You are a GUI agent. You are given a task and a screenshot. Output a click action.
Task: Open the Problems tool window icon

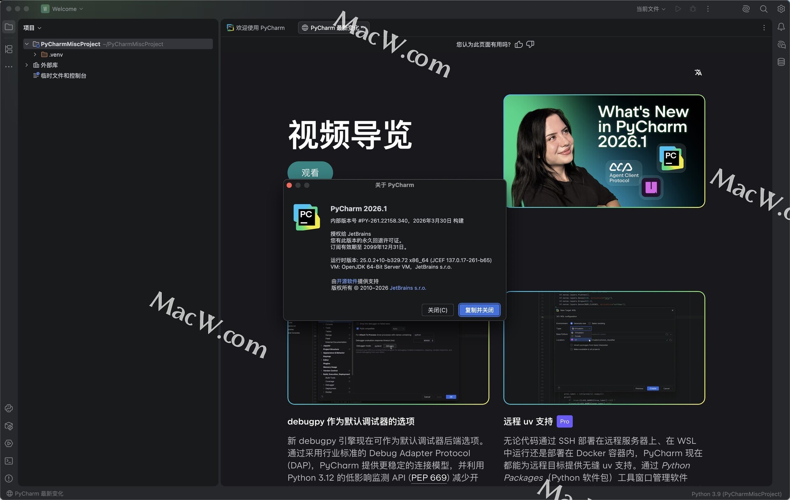9,479
